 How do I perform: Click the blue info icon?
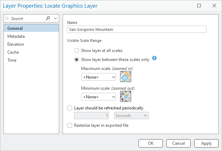tap(154, 58)
